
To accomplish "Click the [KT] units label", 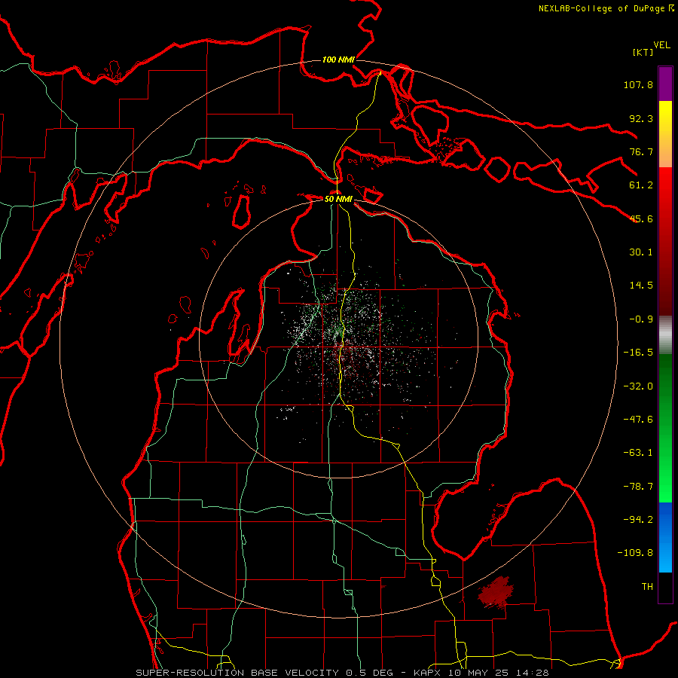I will click(x=643, y=52).
